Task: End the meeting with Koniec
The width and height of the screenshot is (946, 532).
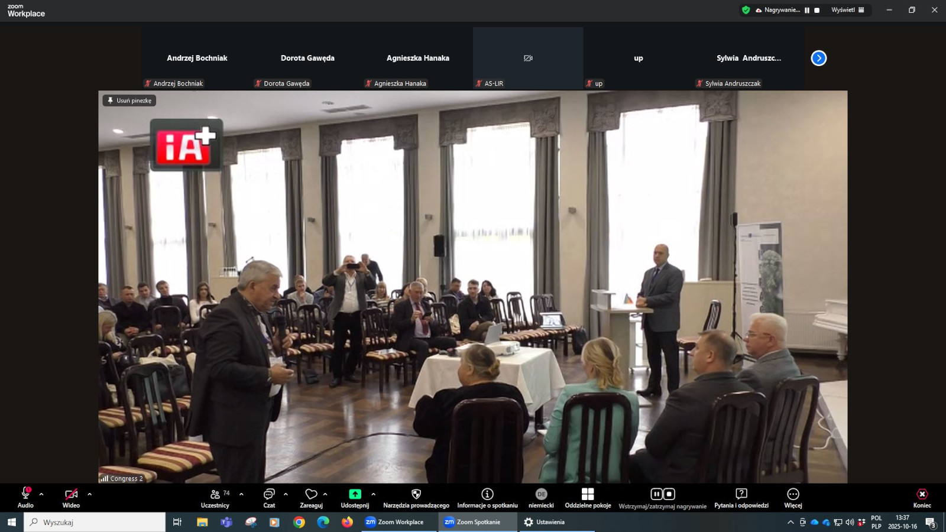Action: point(922,498)
